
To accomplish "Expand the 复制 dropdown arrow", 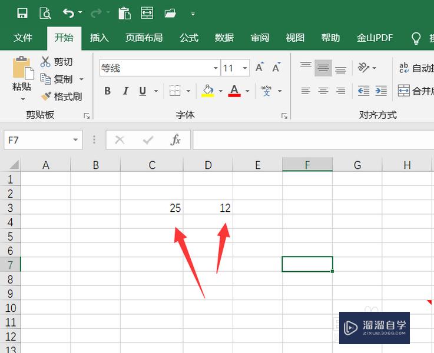I will coord(81,79).
